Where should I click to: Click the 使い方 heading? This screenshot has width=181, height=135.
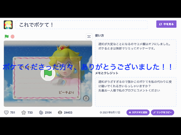[100, 36]
